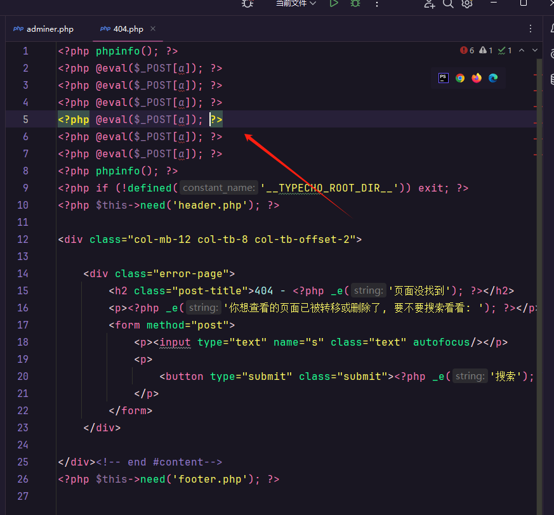Open file preview in Edge
Image resolution: width=554 pixels, height=515 pixels.
493,78
